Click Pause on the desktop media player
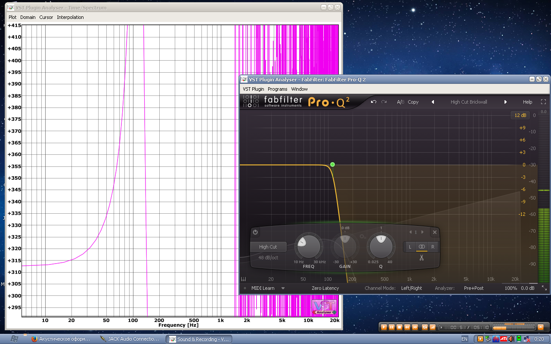The width and height of the screenshot is (551, 344). [392, 327]
